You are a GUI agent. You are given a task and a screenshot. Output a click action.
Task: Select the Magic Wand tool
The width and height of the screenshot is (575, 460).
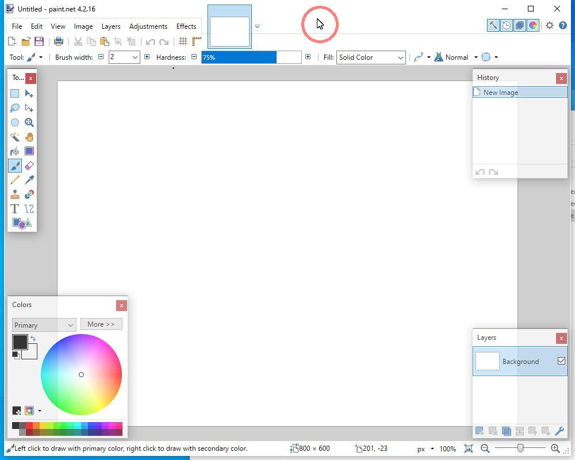coord(15,137)
